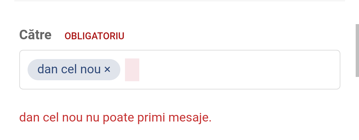Click the × on the recipient tag
Viewport: 359px width, 140px height.
point(107,70)
